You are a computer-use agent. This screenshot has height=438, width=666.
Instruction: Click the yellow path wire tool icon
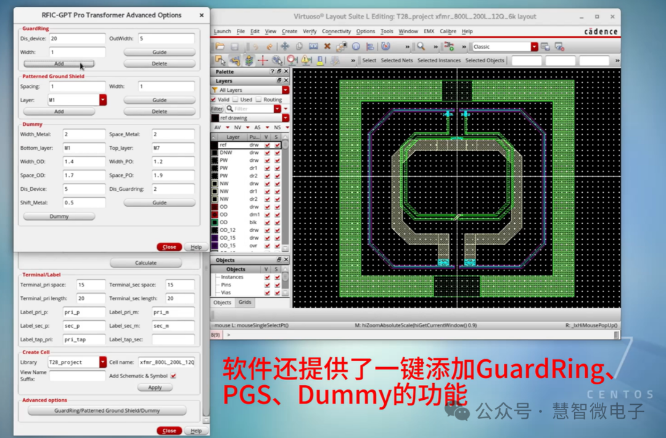point(234,60)
